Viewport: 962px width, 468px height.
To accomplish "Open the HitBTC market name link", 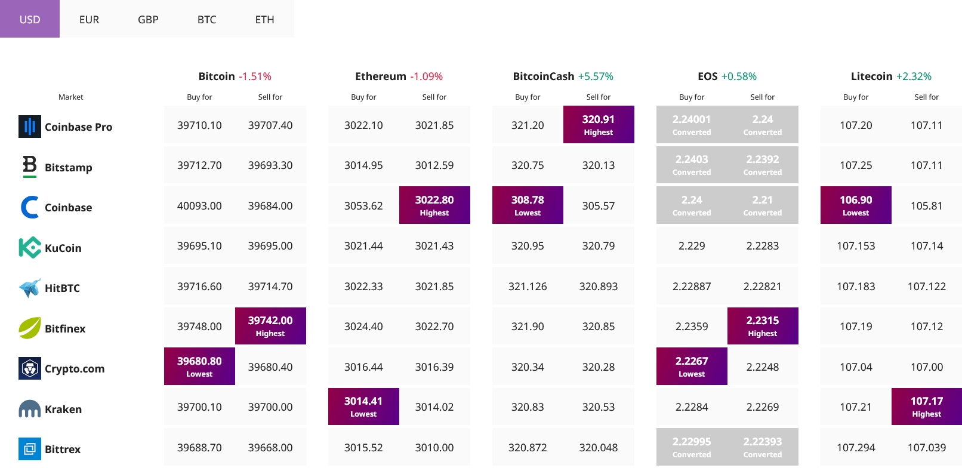I will pyautogui.click(x=62, y=288).
